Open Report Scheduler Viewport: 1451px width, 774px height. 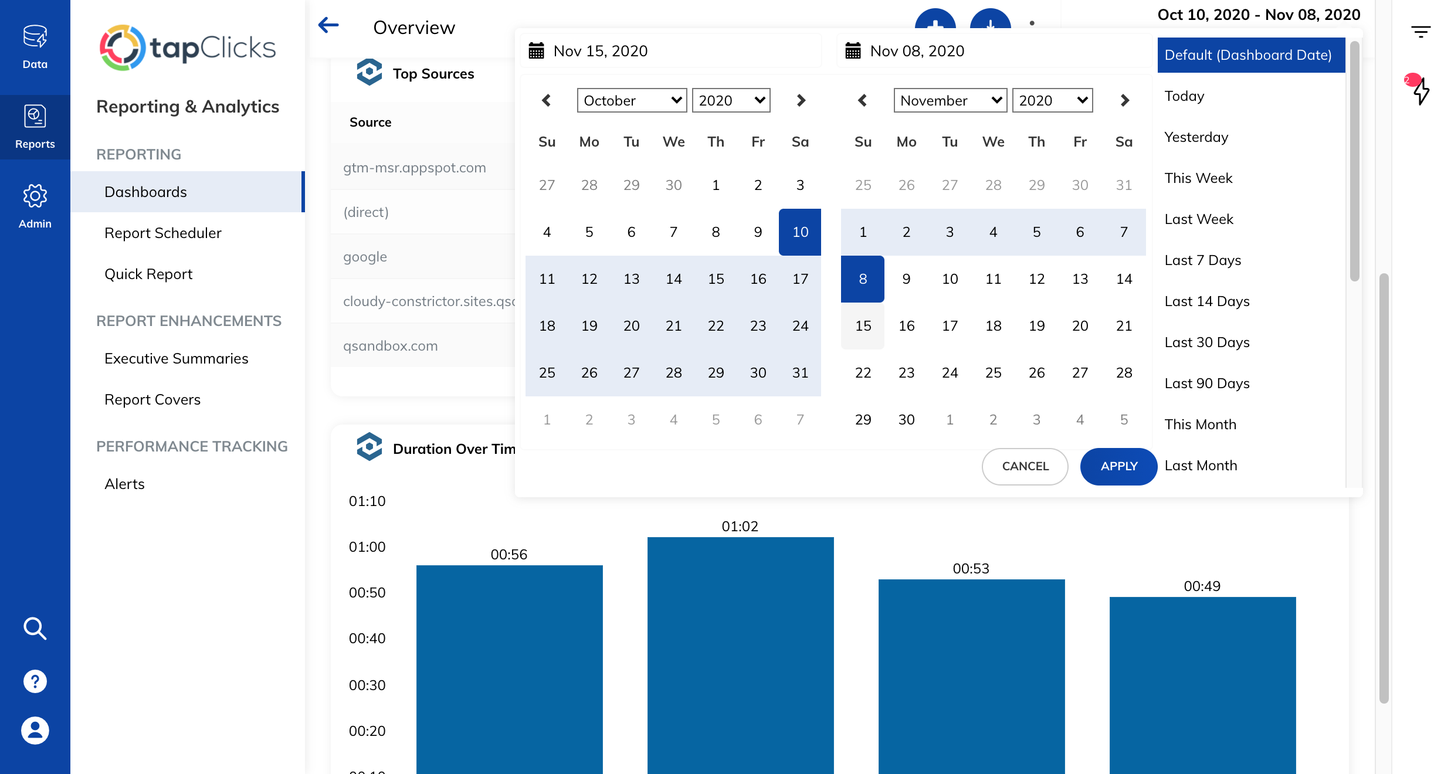[x=163, y=233]
